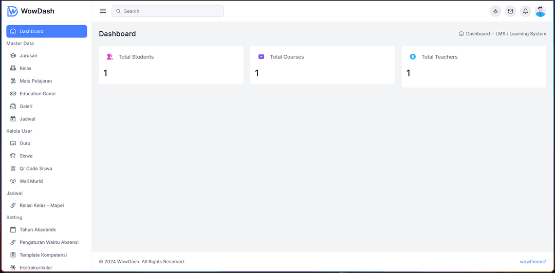
Task: Open Relasi Kelas - Mapel menu item
Action: pos(47,205)
